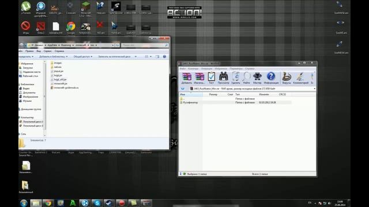Open Explorer's Вид (View) menu

[x=39, y=51]
